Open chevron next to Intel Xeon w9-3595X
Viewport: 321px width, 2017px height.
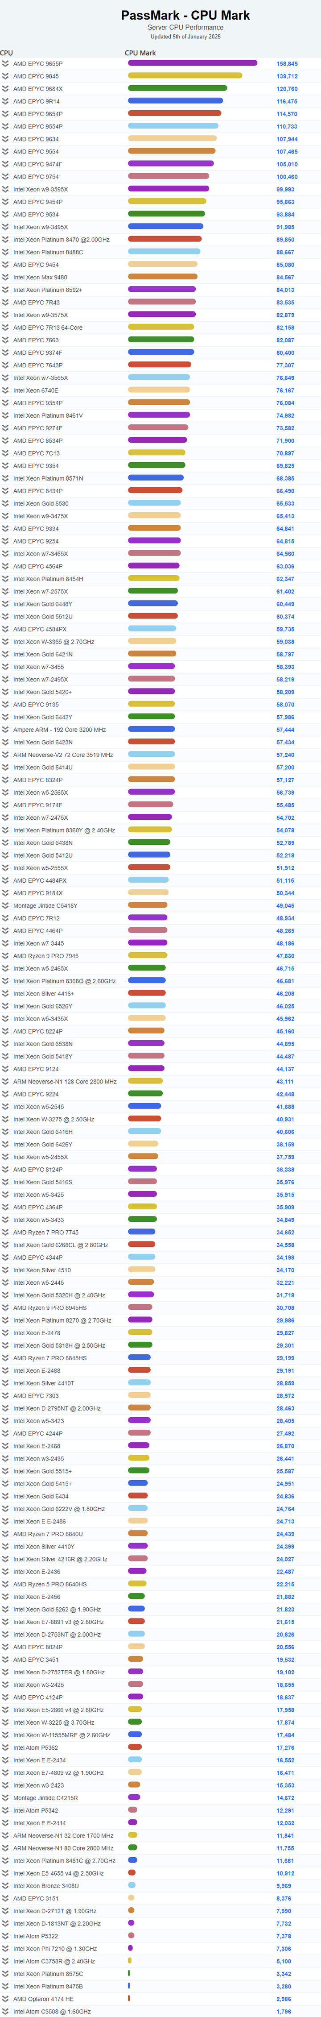click(5, 190)
